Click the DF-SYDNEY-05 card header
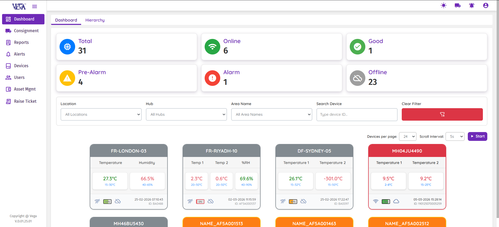Screen dimensions: 499x227 (x=314, y=151)
